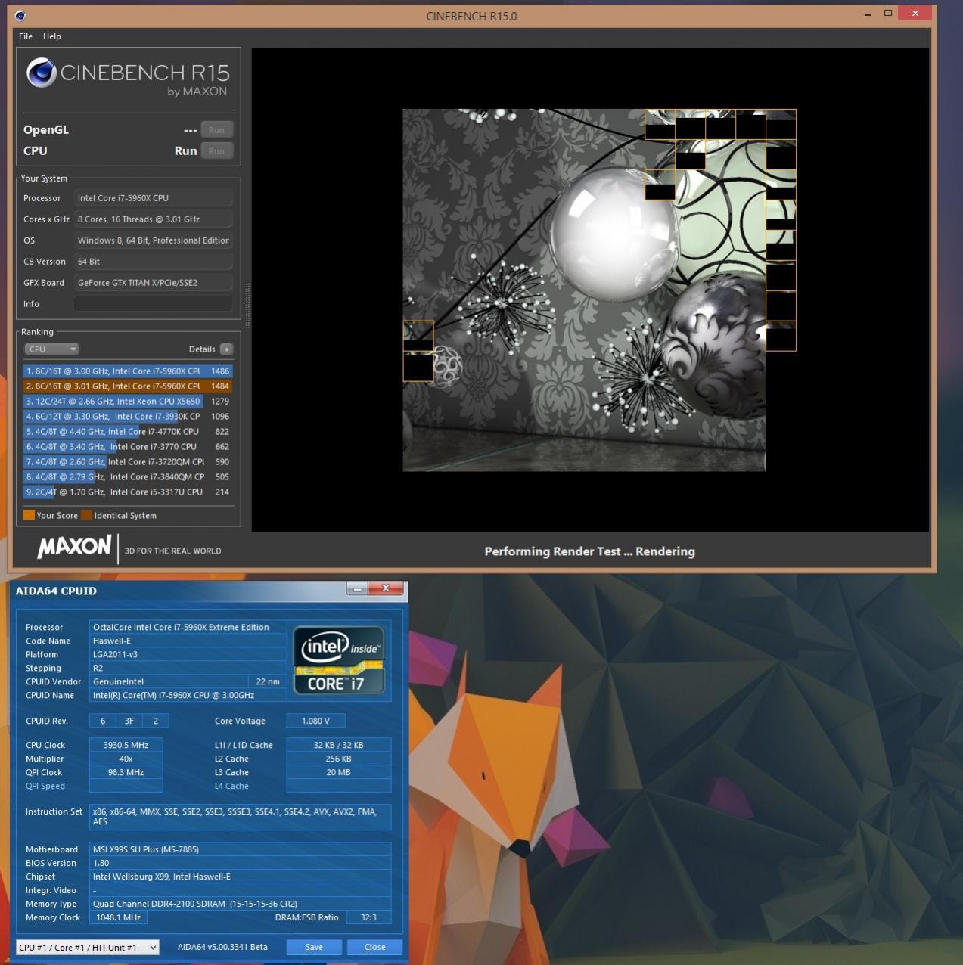The width and height of the screenshot is (963, 965).
Task: Click the Chipset Intel Wellsburg X99 value
Action: (240, 877)
